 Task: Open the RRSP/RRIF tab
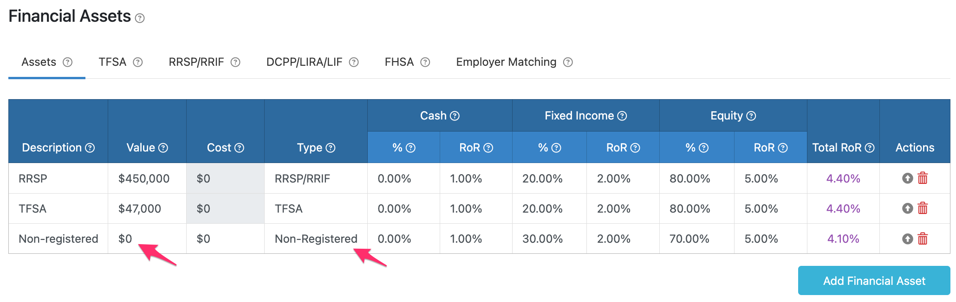point(196,62)
